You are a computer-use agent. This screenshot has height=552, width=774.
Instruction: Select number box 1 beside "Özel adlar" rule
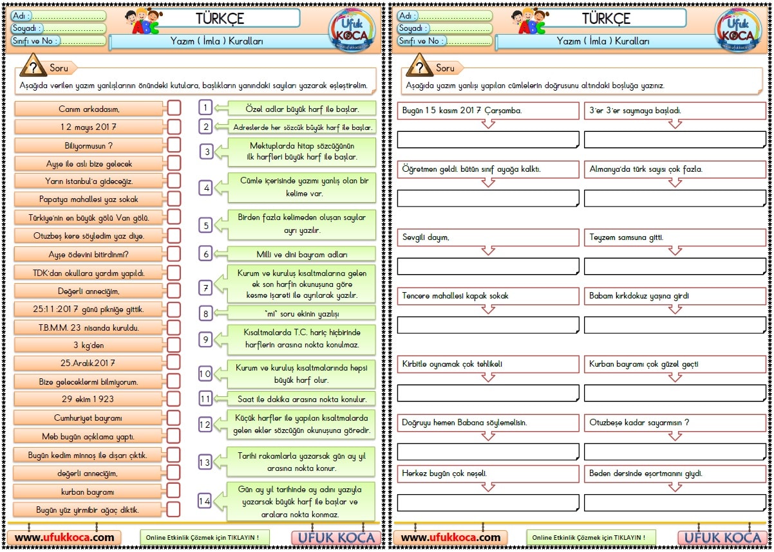(x=205, y=107)
